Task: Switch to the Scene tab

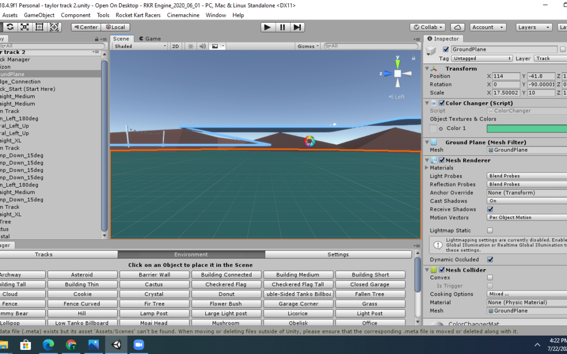Action: click(x=121, y=39)
